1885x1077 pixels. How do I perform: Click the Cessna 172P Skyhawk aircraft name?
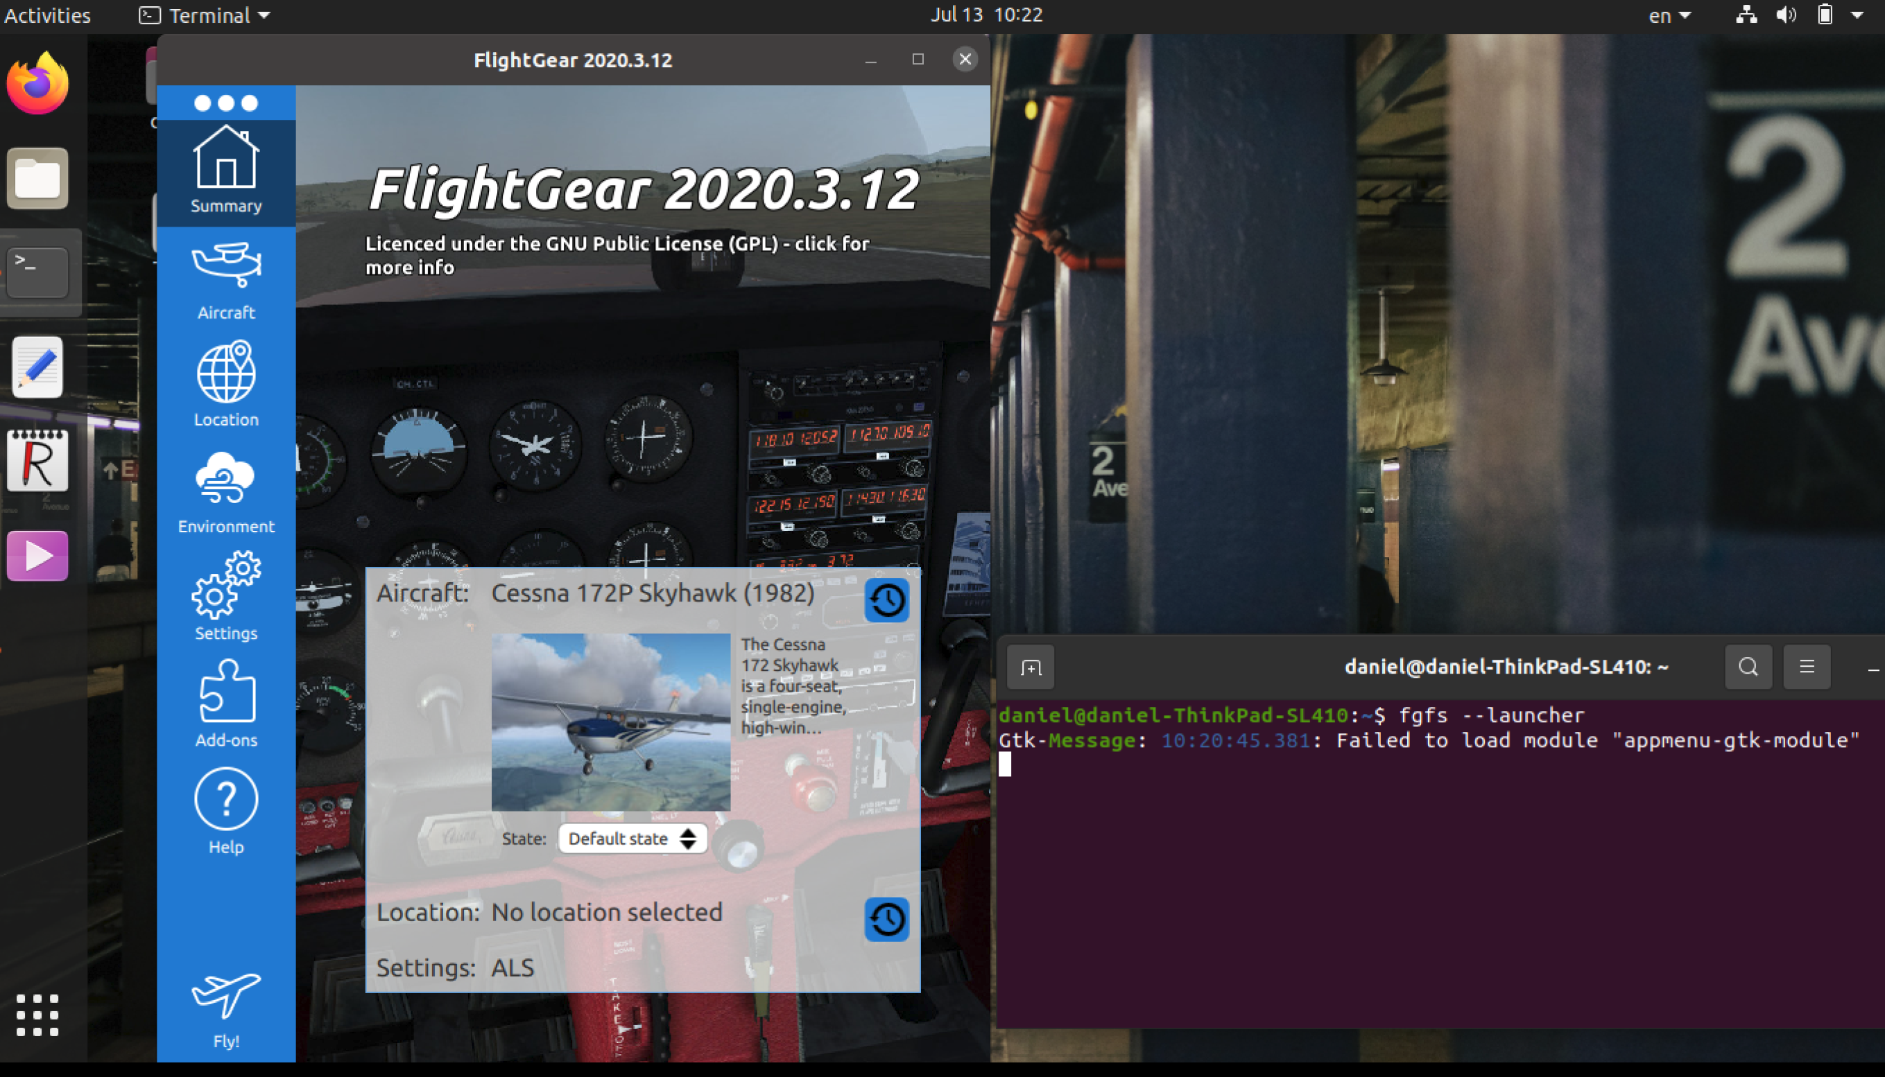pos(652,593)
